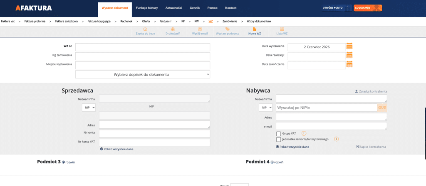Select Faktura vat document type

(x=8, y=21)
